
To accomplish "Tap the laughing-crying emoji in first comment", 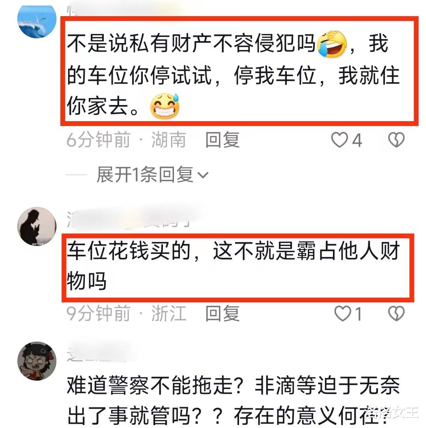I will pyautogui.click(x=332, y=44).
